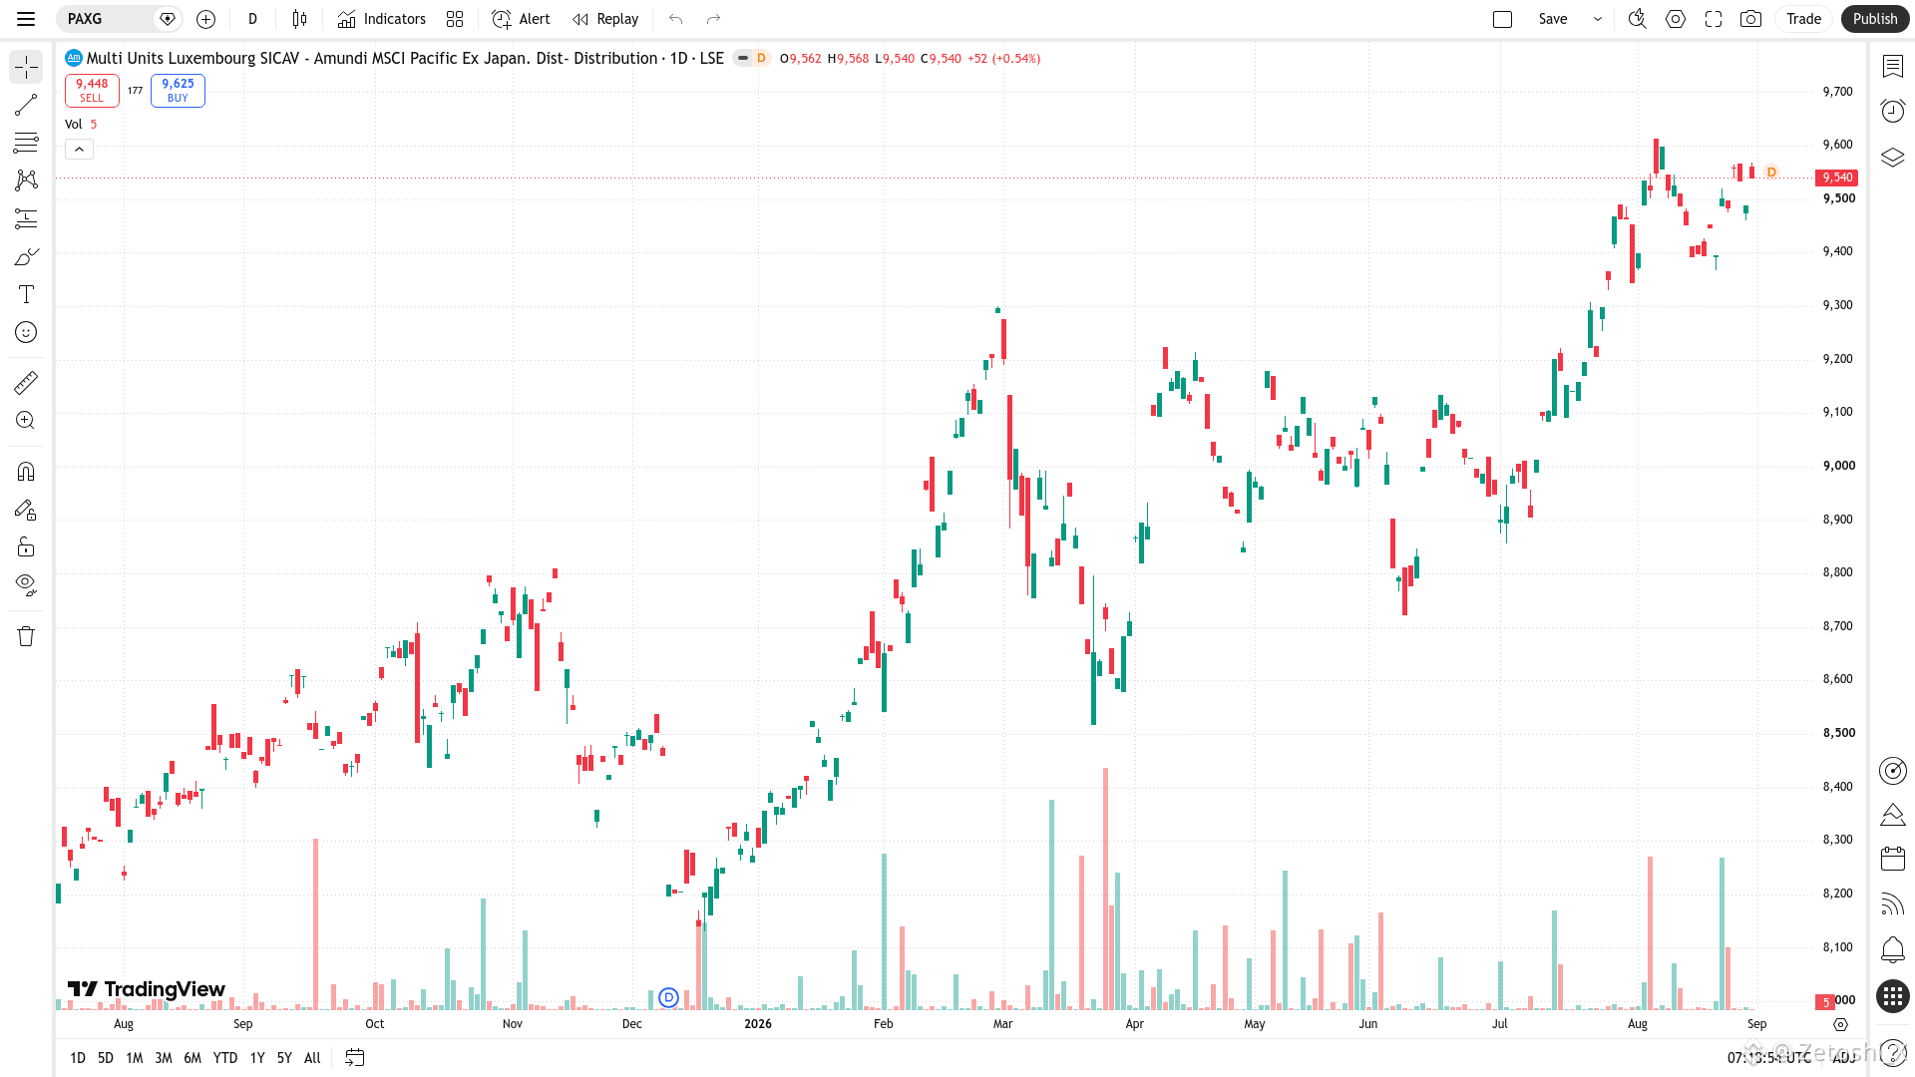Open the ideas stream feed icon
Viewport: 1915px width, 1077px height.
click(x=1893, y=904)
